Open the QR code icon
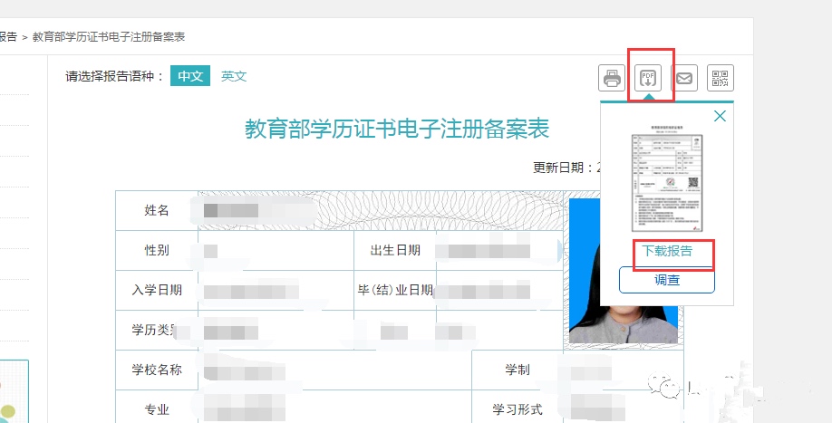Image resolution: width=832 pixels, height=423 pixels. 721,78
